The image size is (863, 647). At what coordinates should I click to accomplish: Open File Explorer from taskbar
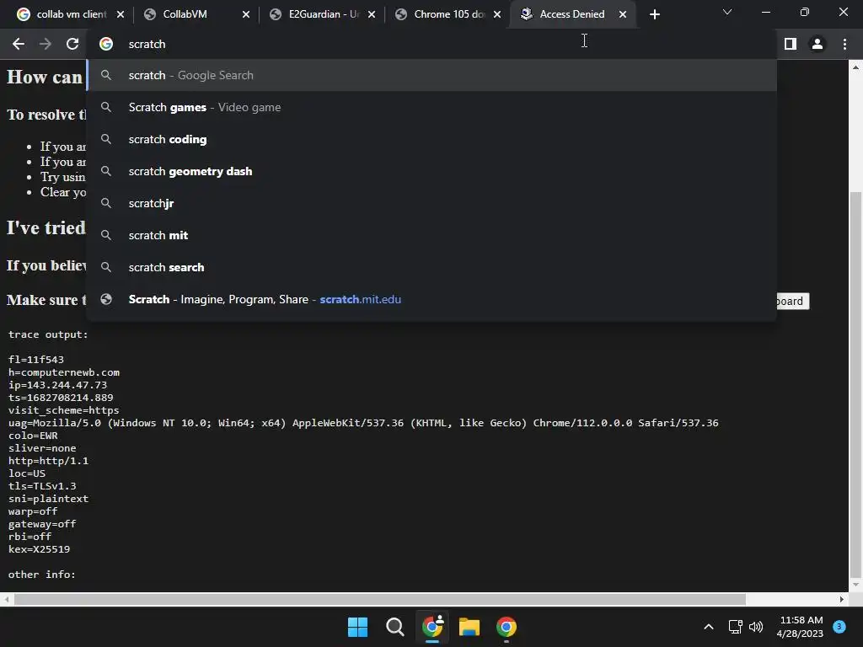[469, 627]
